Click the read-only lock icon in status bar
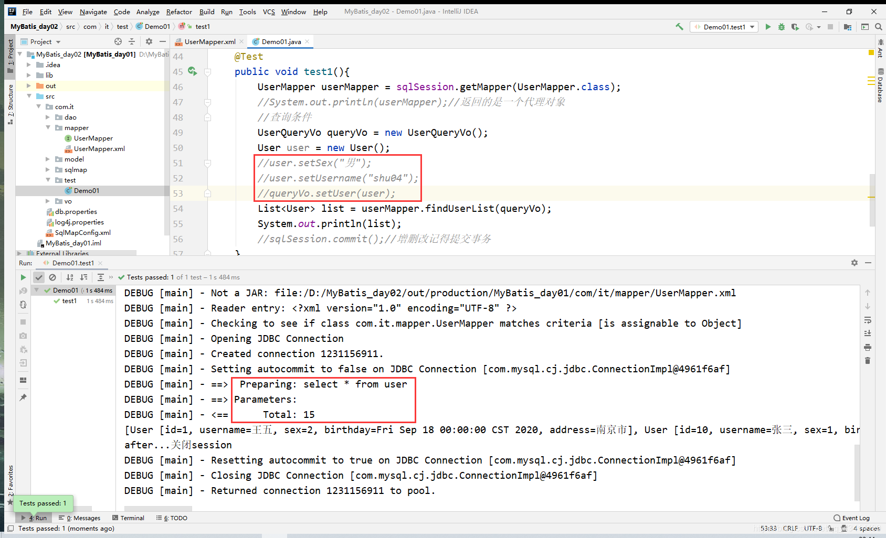886x538 pixels. pos(831,529)
